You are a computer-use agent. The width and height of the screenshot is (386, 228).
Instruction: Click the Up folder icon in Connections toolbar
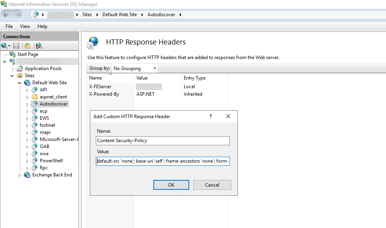click(x=27, y=46)
